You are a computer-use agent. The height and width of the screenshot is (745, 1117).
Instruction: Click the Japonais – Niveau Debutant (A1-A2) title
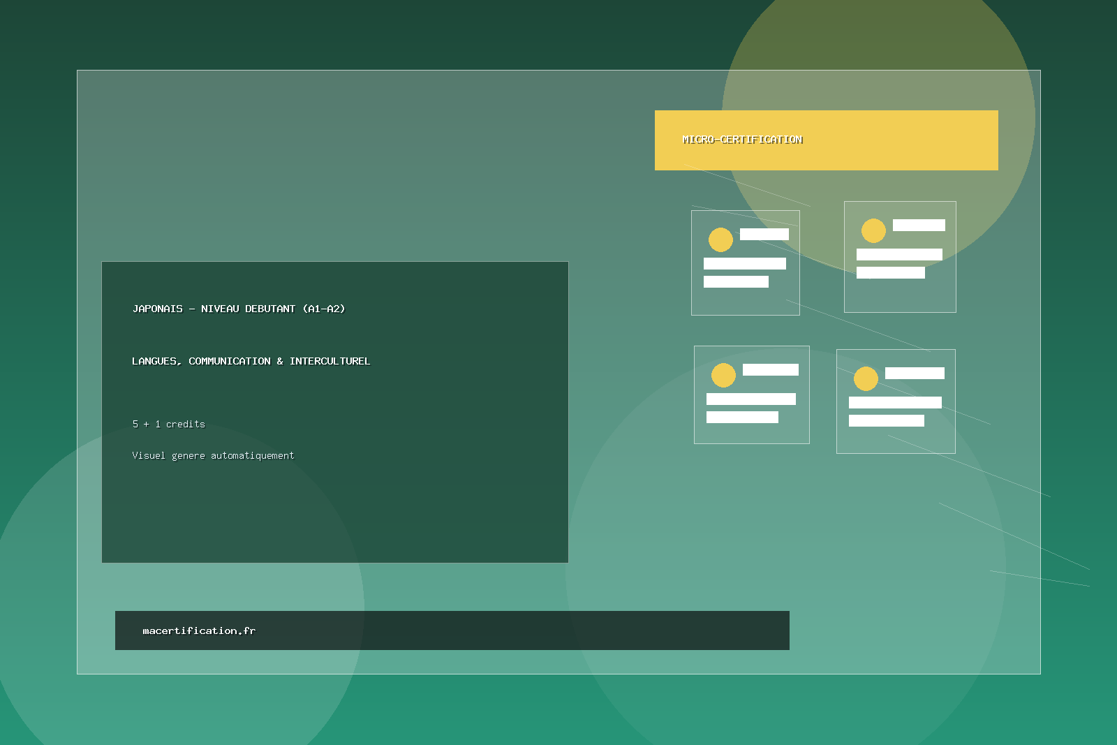239,309
